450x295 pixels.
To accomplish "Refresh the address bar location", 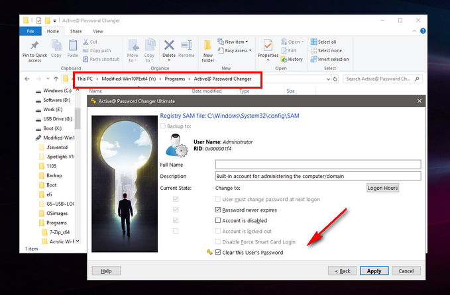I will point(335,79).
